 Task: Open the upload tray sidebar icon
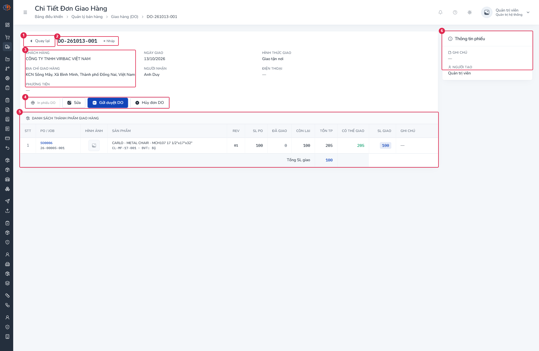pyautogui.click(x=8, y=211)
